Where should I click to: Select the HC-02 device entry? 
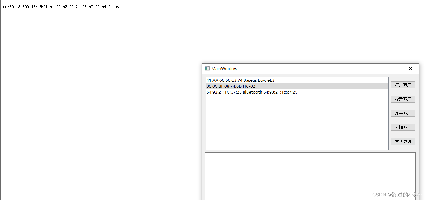pyautogui.click(x=297, y=86)
